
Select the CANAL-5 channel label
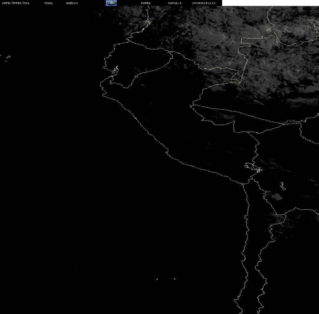175,3
